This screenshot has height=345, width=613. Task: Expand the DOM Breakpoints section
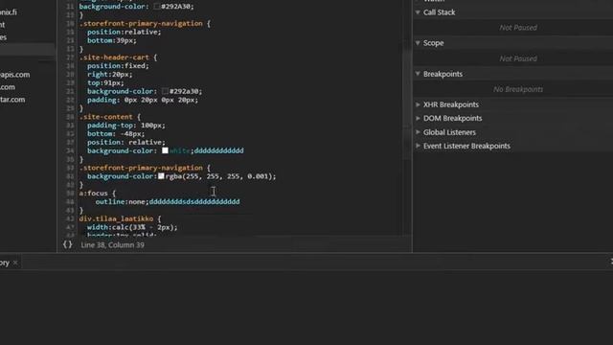pyautogui.click(x=418, y=118)
